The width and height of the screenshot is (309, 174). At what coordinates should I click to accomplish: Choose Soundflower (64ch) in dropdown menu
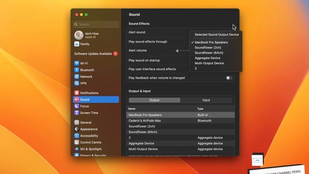click(209, 53)
